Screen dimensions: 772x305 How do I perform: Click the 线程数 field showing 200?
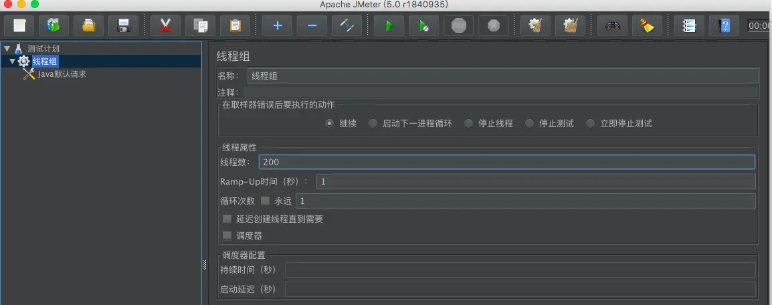pos(507,162)
